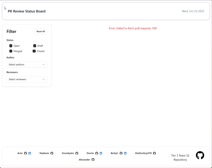Open Snowbytes' GitHub icon
The image size is (212, 168).
tap(77, 153)
